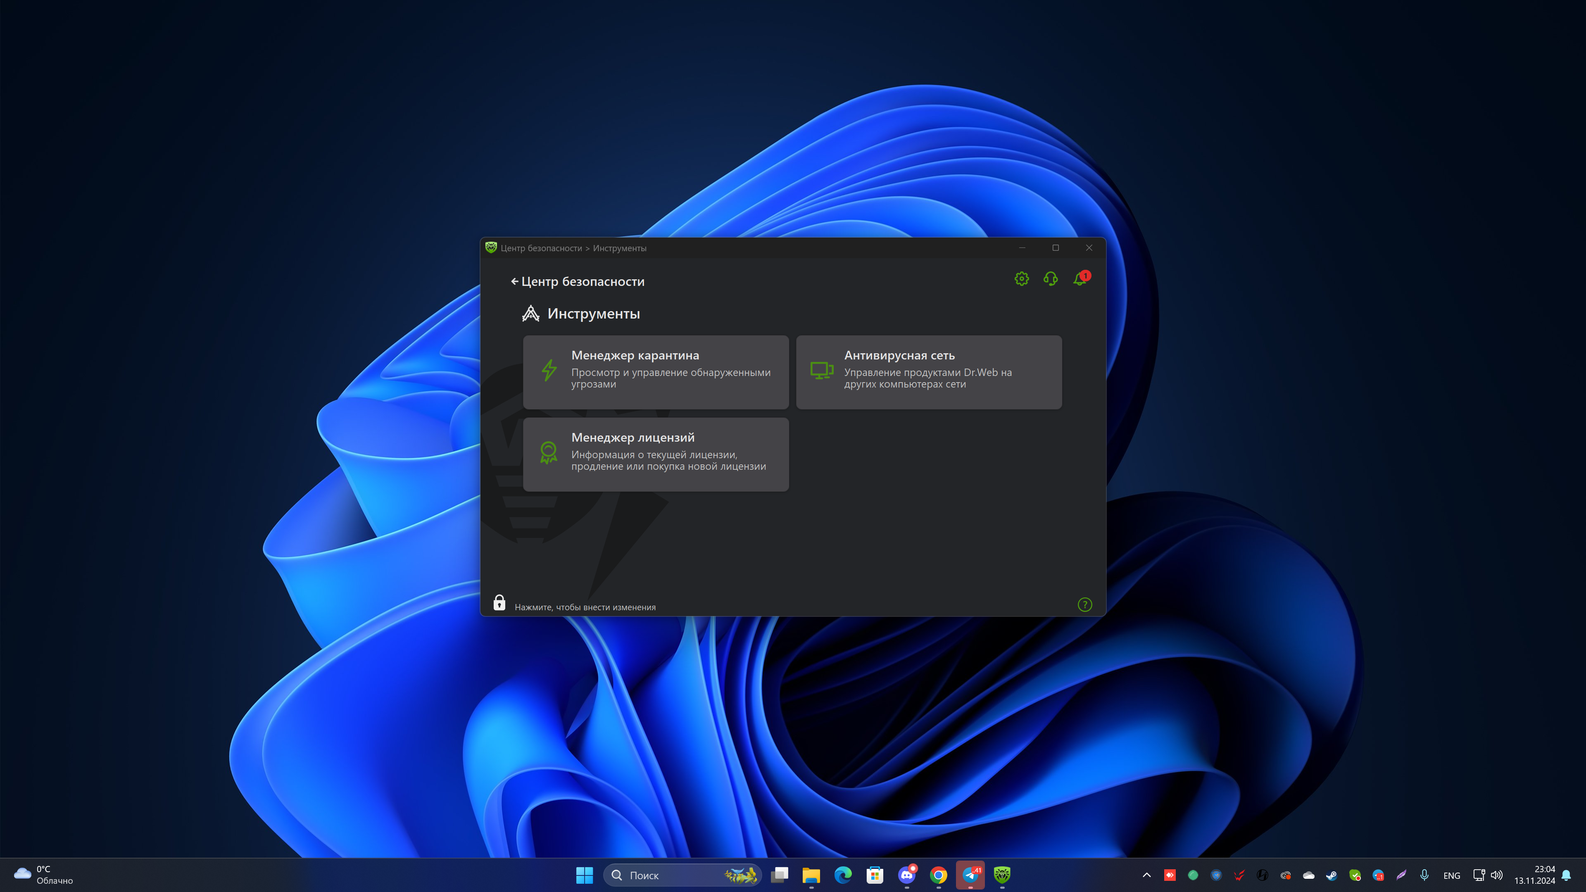The width and height of the screenshot is (1586, 892).
Task: Switch input language ENG indicator
Action: [x=1451, y=875]
